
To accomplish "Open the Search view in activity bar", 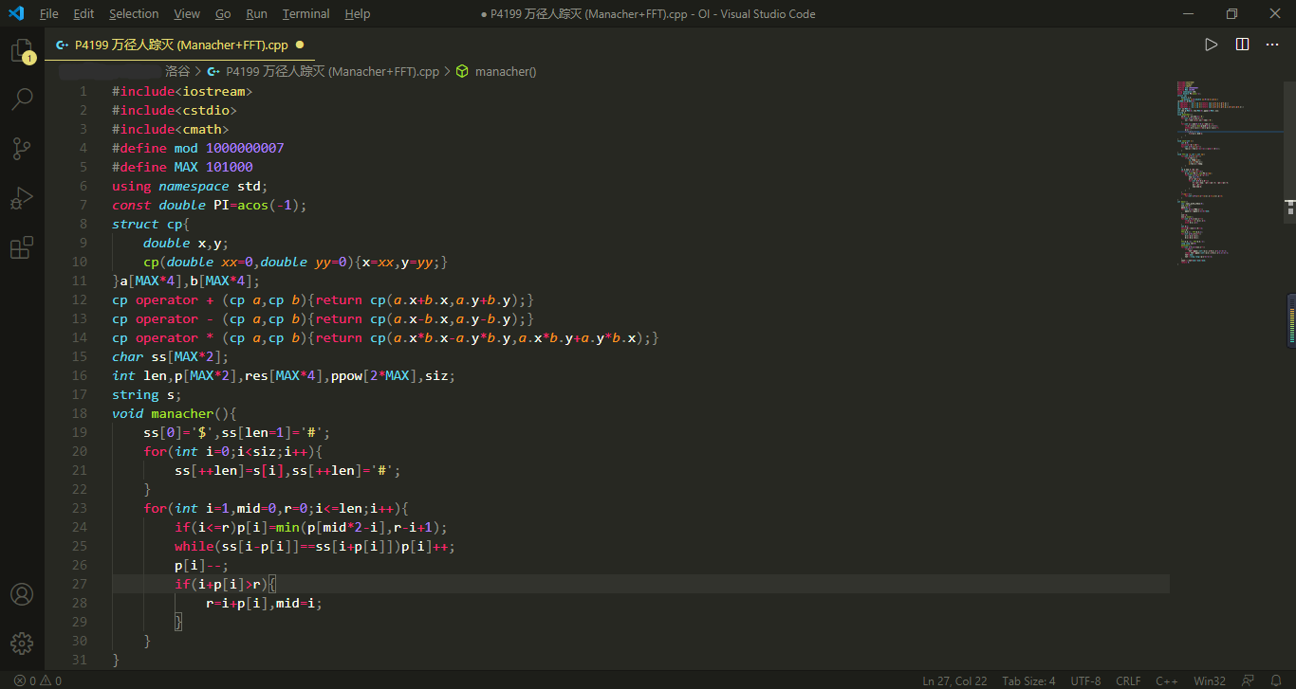I will point(22,99).
